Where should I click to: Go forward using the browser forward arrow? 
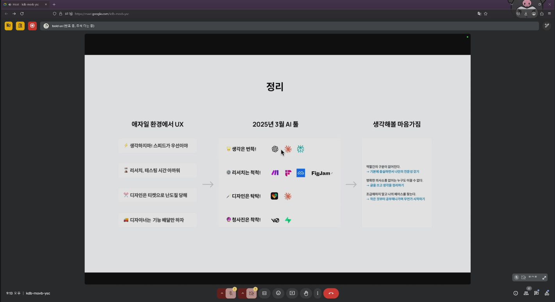pos(14,14)
